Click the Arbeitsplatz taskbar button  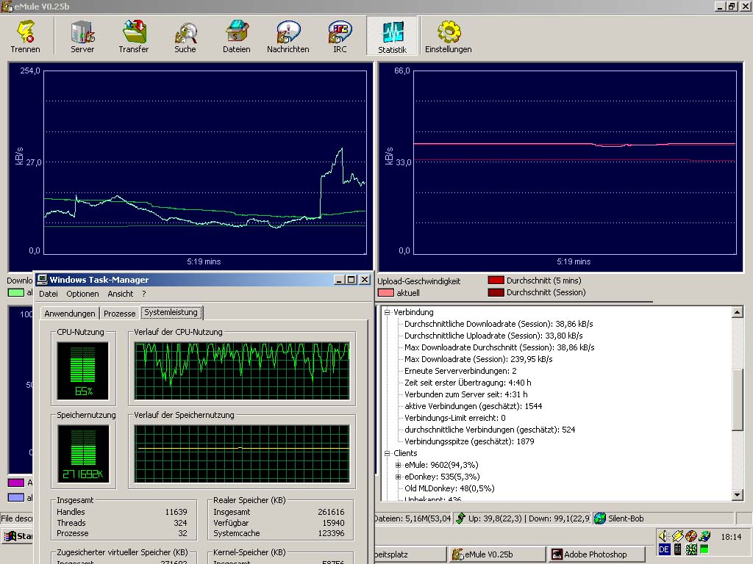tap(410, 554)
